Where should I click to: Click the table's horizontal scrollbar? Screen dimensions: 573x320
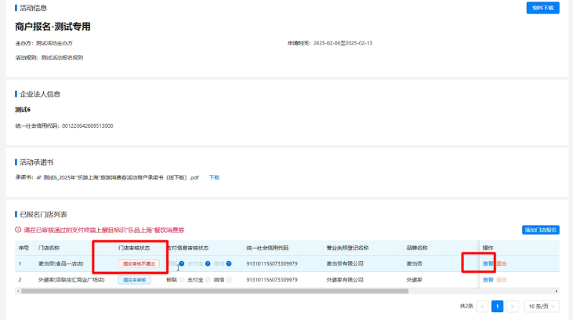(x=215, y=291)
